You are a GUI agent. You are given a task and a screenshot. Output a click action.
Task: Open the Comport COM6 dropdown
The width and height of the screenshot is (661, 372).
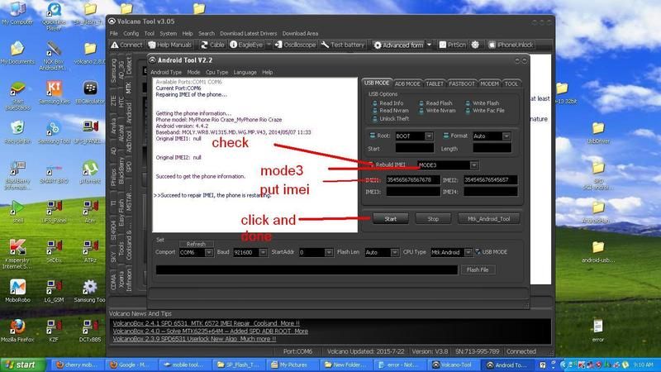coord(208,252)
